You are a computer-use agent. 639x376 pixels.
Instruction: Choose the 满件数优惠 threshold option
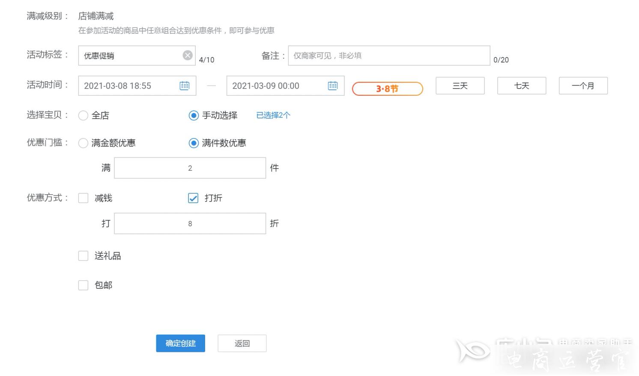click(194, 143)
